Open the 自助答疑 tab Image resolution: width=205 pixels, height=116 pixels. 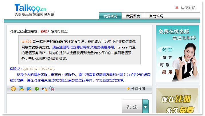pyautogui.click(x=156, y=16)
